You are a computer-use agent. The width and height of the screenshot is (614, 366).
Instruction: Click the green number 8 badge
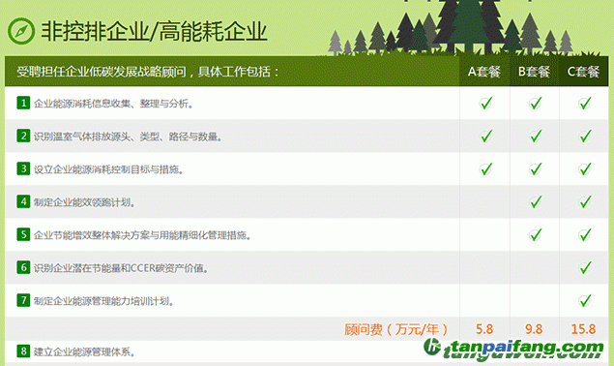click(23, 351)
